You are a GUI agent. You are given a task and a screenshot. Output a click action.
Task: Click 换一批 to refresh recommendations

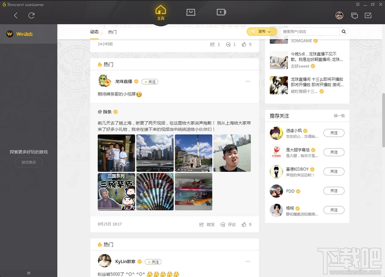click(x=339, y=115)
